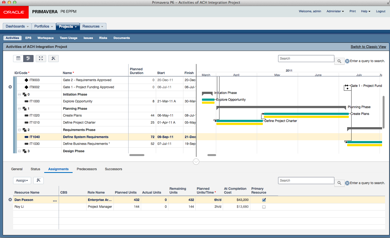Open the gear menu beside IT9002 row

point(10,87)
